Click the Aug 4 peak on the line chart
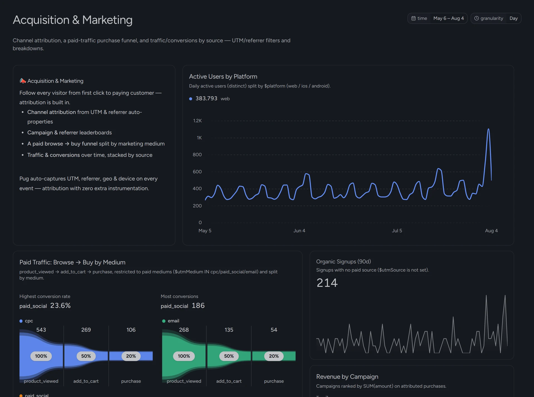The height and width of the screenshot is (397, 534). tap(488, 129)
